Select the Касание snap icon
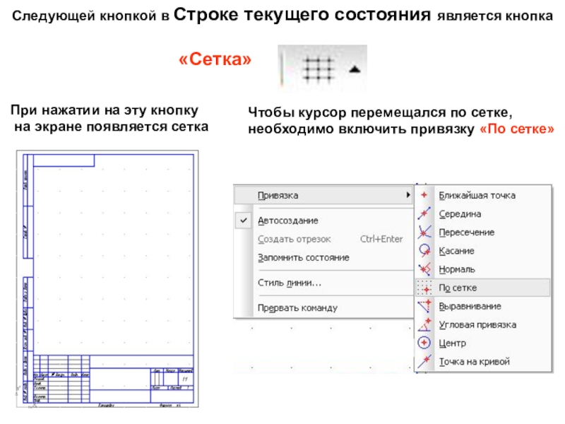The height and width of the screenshot is (424, 565). 424,251
